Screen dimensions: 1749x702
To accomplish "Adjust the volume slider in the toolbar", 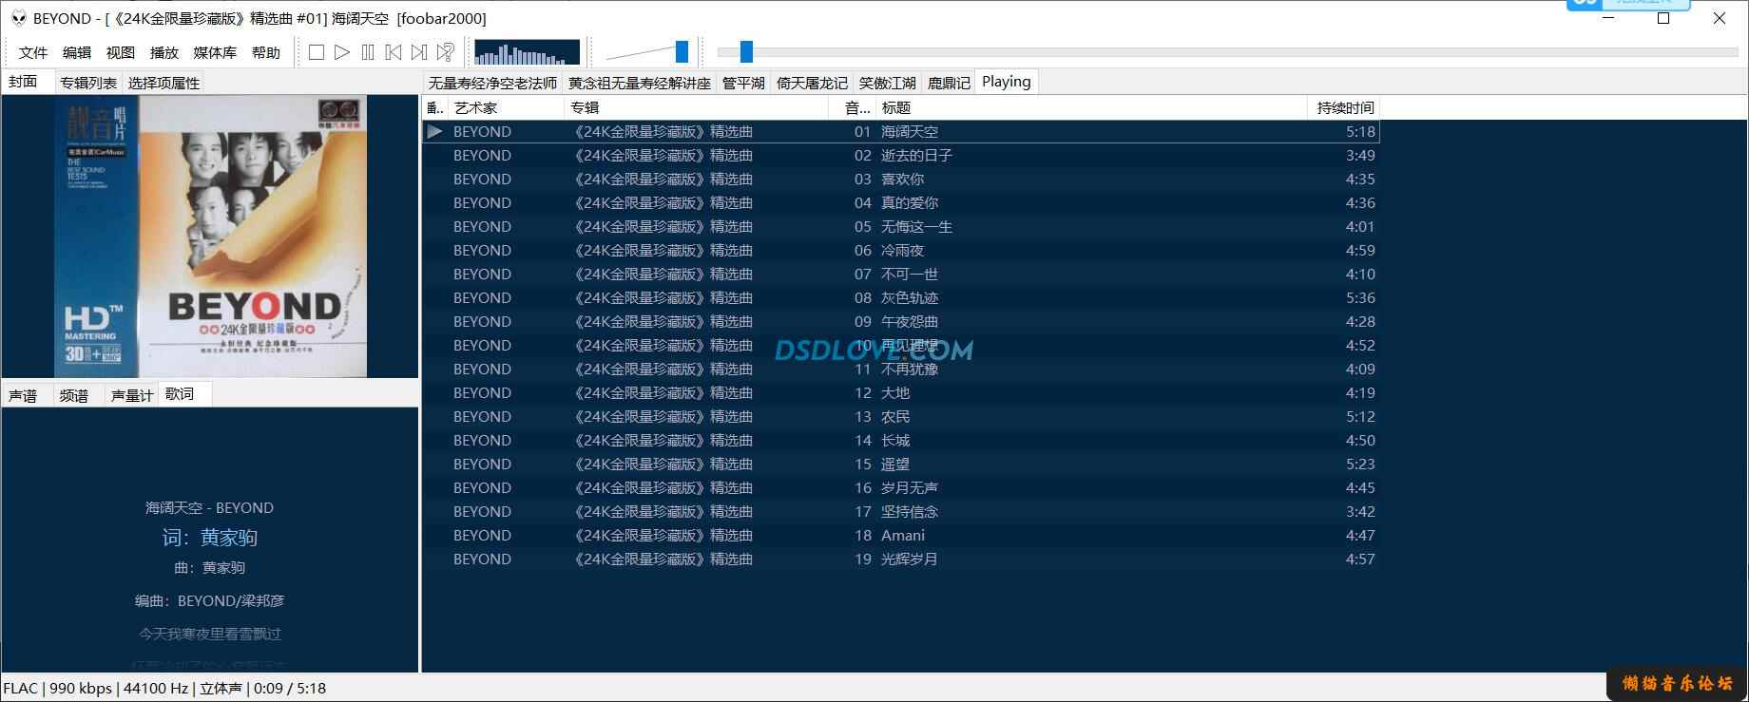I will click(x=647, y=52).
